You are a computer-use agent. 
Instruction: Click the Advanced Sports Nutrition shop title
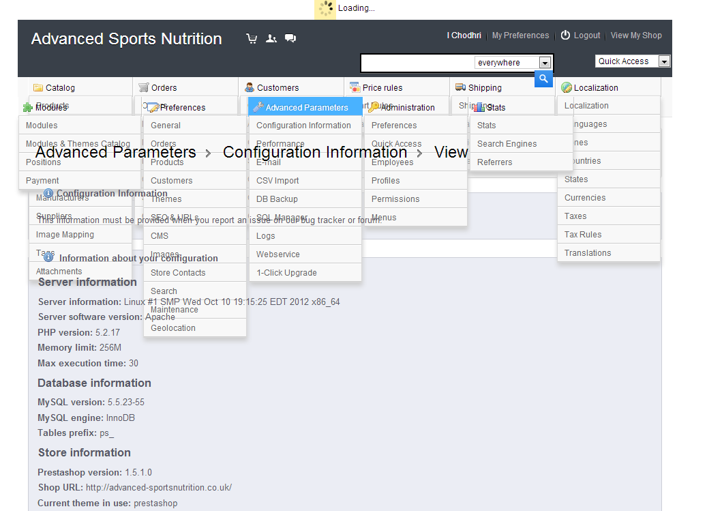[x=126, y=39]
